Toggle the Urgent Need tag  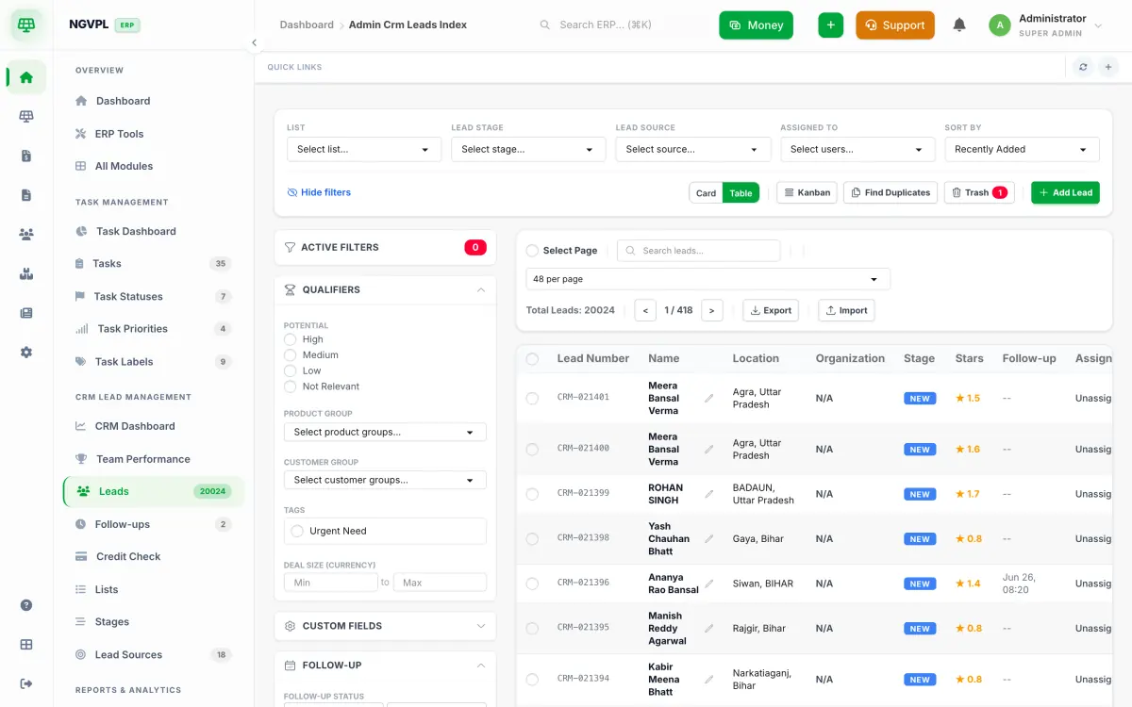[298, 531]
